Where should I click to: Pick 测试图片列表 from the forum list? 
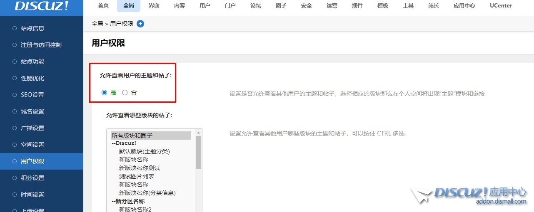pyautogui.click(x=137, y=176)
